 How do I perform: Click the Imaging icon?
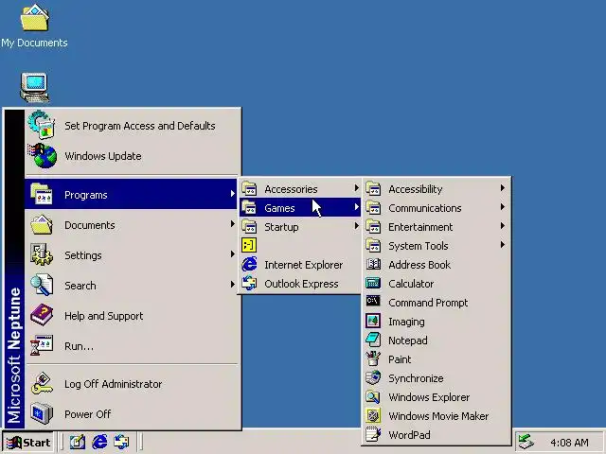point(373,322)
